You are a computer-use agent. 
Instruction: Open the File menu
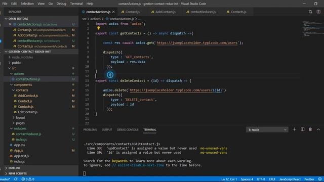(x=5, y=4)
